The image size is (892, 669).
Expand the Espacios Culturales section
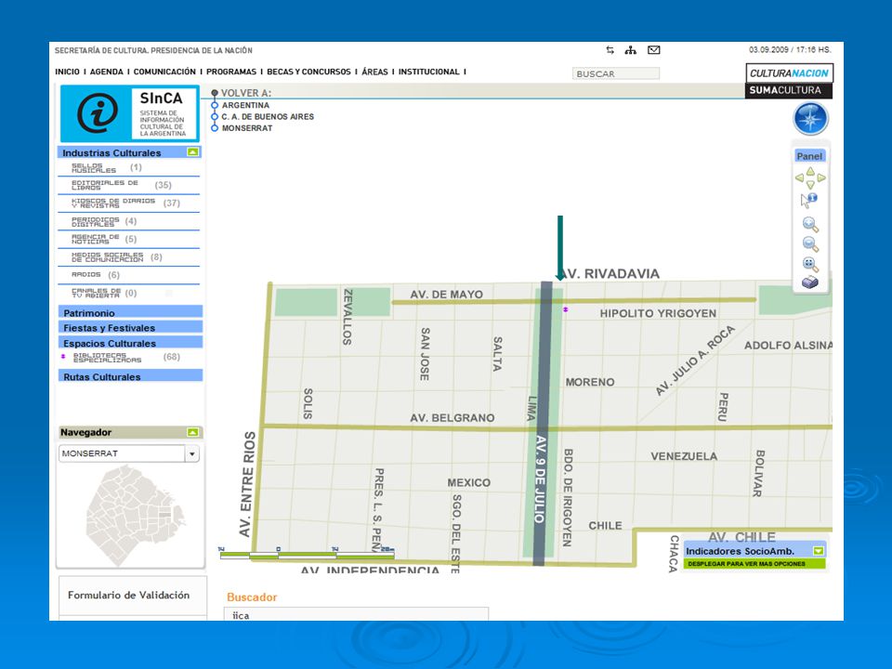coord(130,343)
